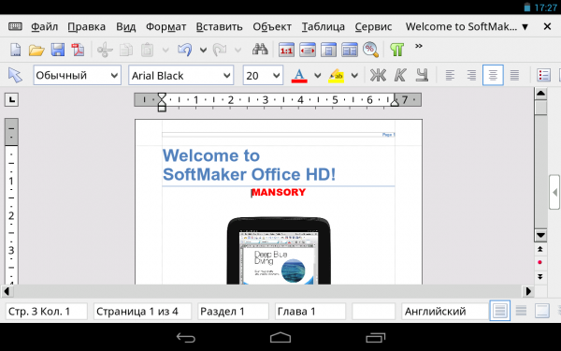Show more toolbar icons via chevron
561x351 pixels.
click(419, 46)
